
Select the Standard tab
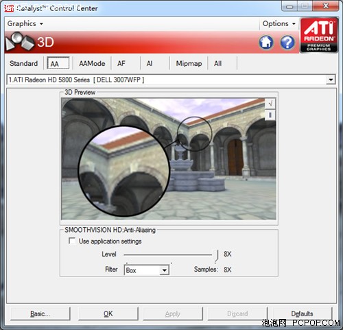tap(23, 63)
